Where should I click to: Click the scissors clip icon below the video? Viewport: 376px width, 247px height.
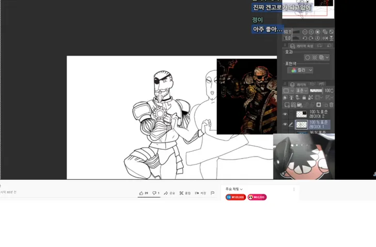181,193
